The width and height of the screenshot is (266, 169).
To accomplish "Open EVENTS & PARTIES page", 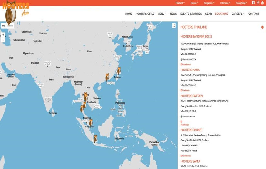I will click(191, 14).
